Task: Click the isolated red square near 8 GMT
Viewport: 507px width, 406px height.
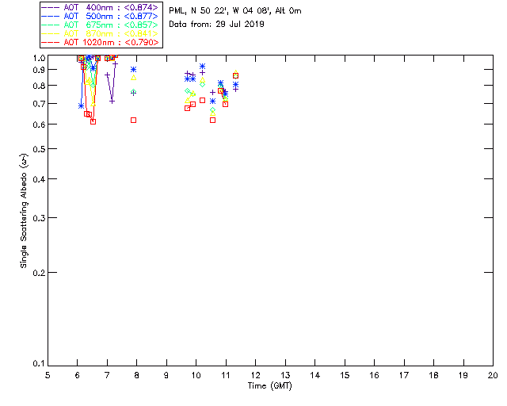Action: pyautogui.click(x=133, y=120)
